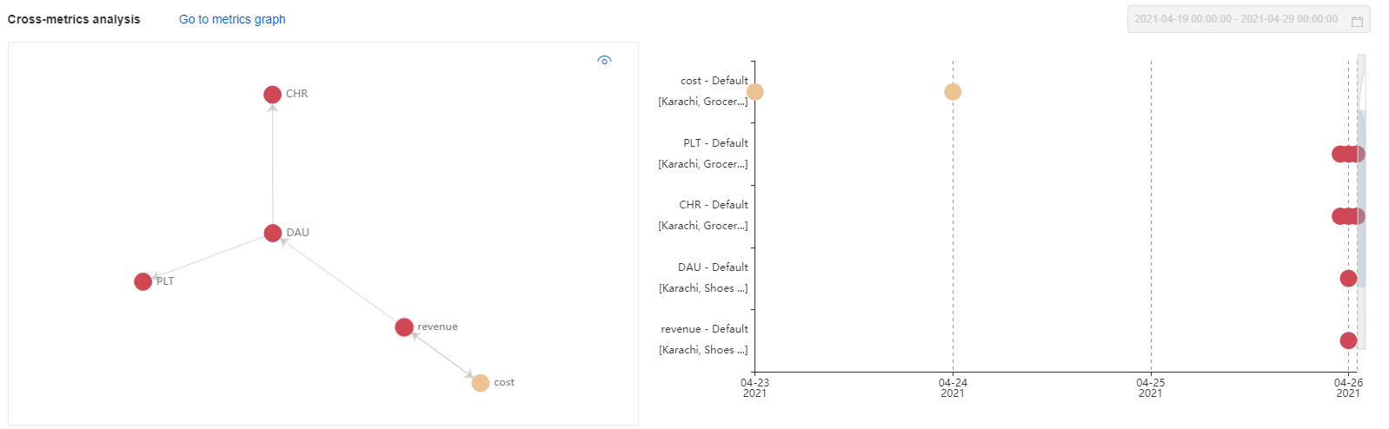Viewport: 1389px width, 429px height.
Task: Click the CHR node in graph
Action: pyautogui.click(x=272, y=95)
